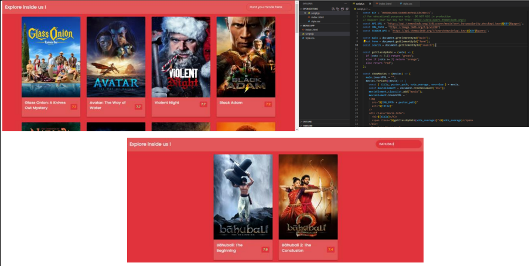
Task: Click line 12 getClassByRate in editor
Action: (x=388, y=52)
